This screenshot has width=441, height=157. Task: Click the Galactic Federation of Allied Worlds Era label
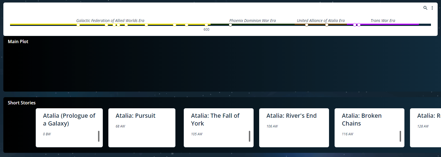tap(110, 21)
